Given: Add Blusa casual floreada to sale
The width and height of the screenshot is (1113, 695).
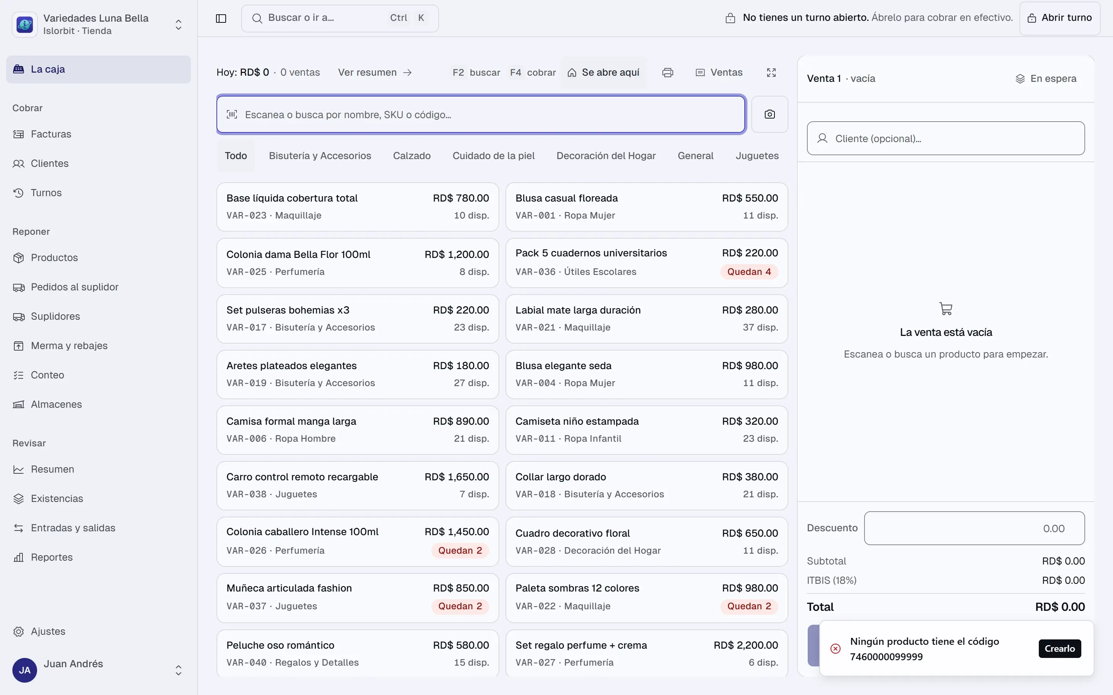Looking at the screenshot, I should point(647,207).
